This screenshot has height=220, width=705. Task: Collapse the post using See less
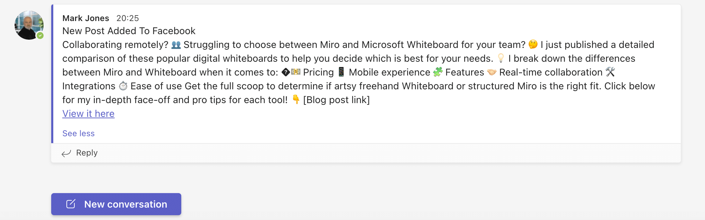click(78, 133)
